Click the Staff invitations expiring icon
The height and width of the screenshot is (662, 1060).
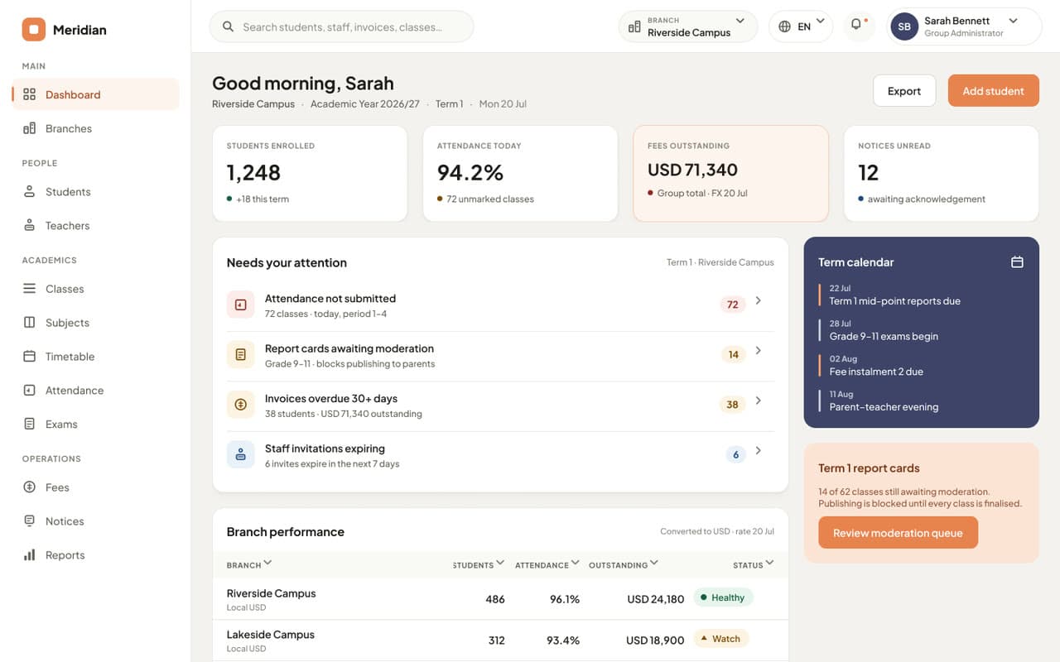(x=240, y=454)
